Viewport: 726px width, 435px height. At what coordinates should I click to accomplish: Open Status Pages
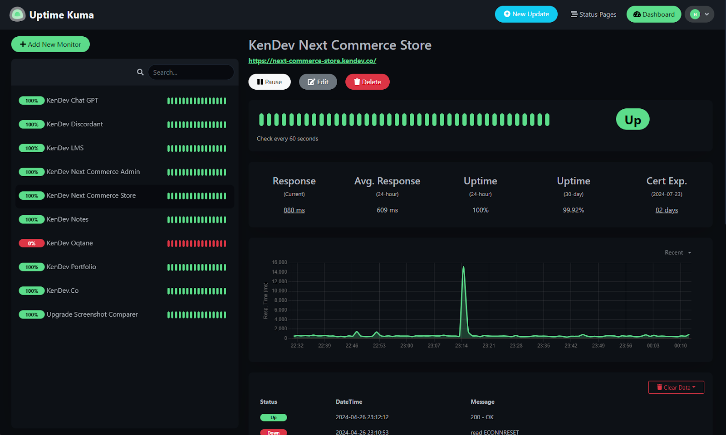click(594, 14)
